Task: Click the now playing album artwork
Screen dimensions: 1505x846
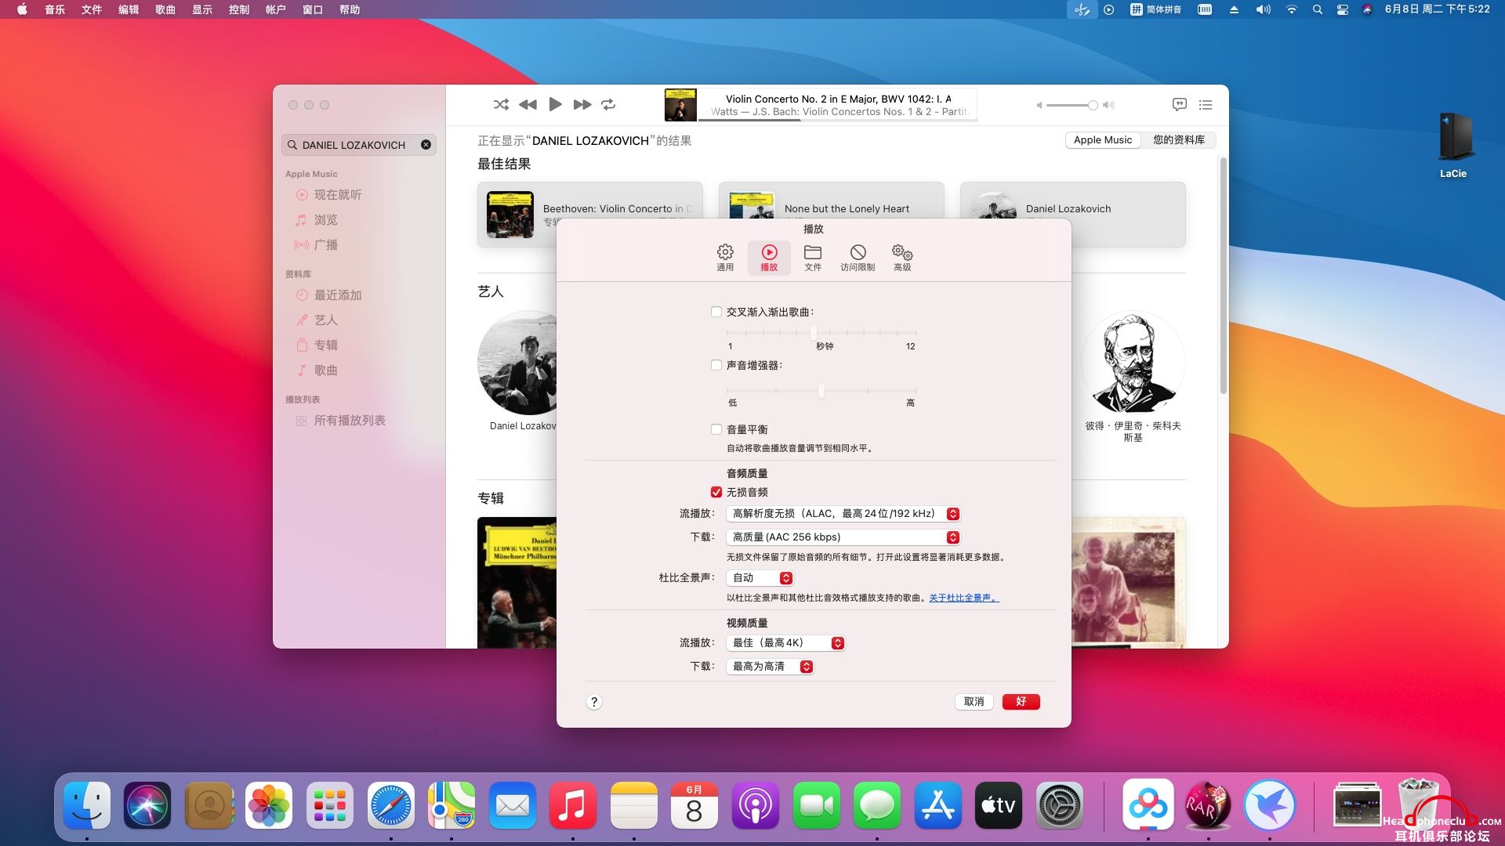Action: tap(680, 105)
